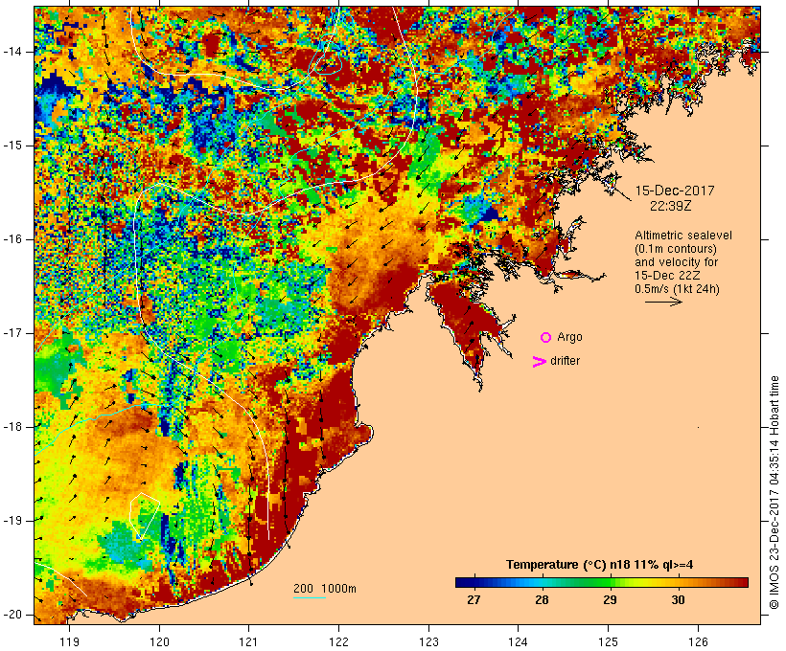Click the 'drifter' legend label

click(x=565, y=361)
